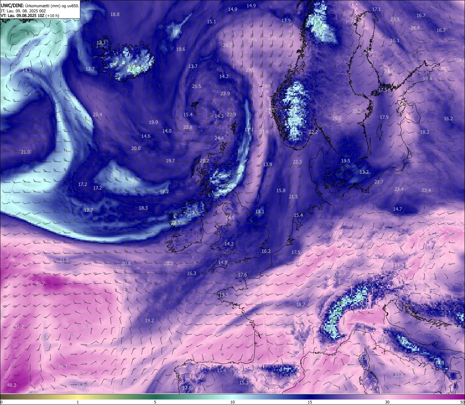Click the 16.3 value on the map
The height and width of the screenshot is (405, 465).
point(191,273)
